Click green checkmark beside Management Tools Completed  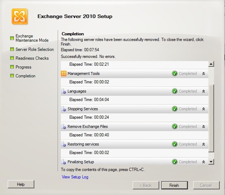pos(175,74)
